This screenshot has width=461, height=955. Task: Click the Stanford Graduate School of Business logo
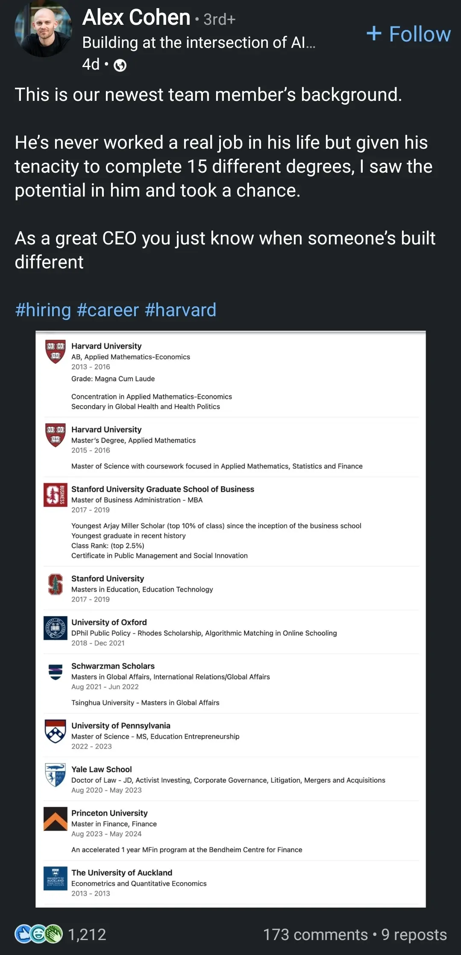coord(55,494)
